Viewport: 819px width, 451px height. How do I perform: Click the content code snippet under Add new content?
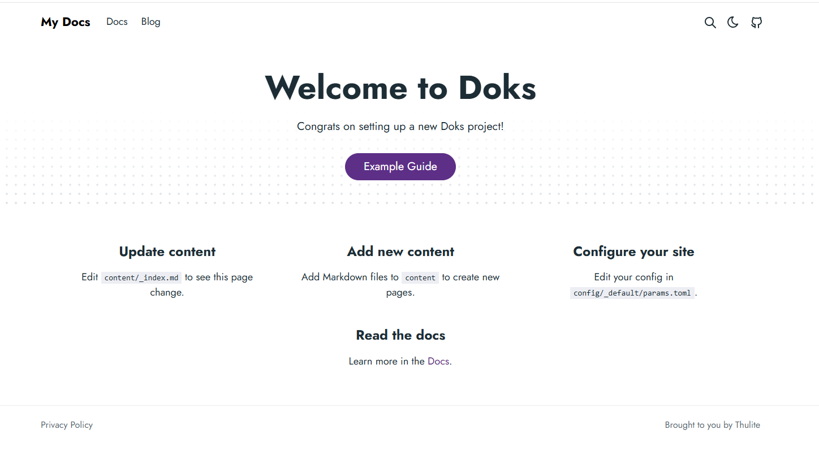coord(420,277)
